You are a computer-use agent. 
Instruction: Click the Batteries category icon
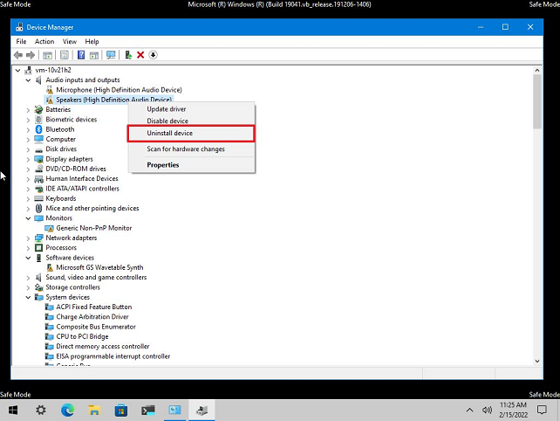pos(38,109)
